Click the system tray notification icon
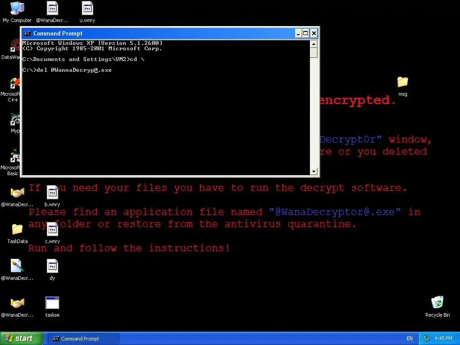The width and height of the screenshot is (460, 345). pos(427,339)
